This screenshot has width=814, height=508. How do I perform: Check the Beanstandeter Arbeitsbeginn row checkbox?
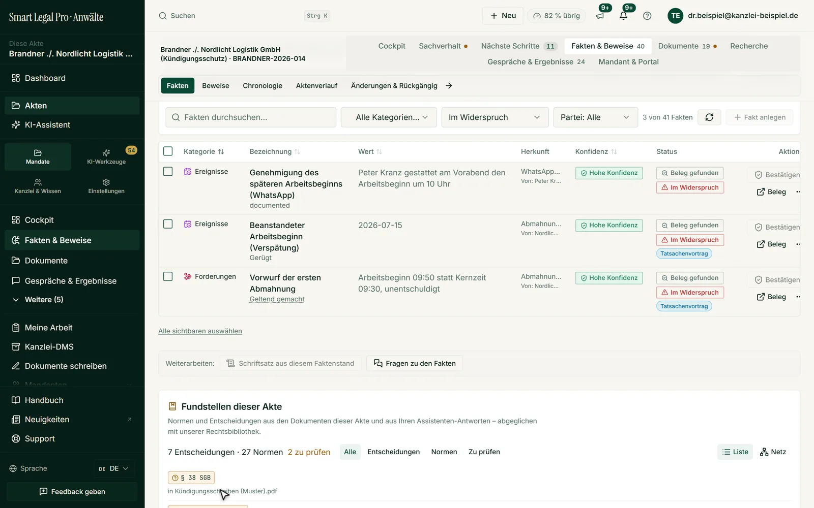168,224
